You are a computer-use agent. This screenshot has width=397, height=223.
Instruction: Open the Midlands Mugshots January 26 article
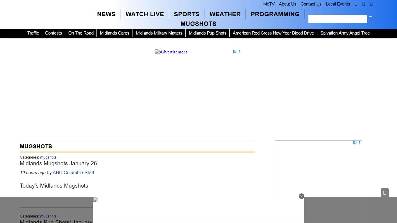tap(58, 163)
